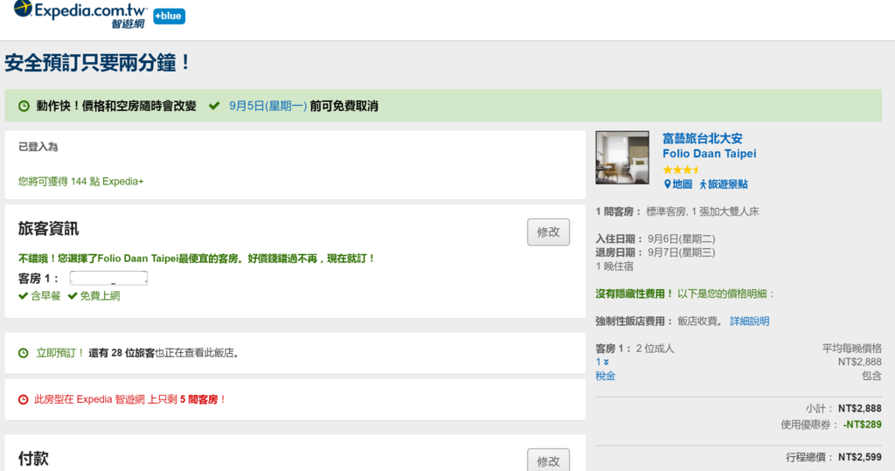
Task: Click the checkmark before free cancellation text
Action: click(x=214, y=106)
